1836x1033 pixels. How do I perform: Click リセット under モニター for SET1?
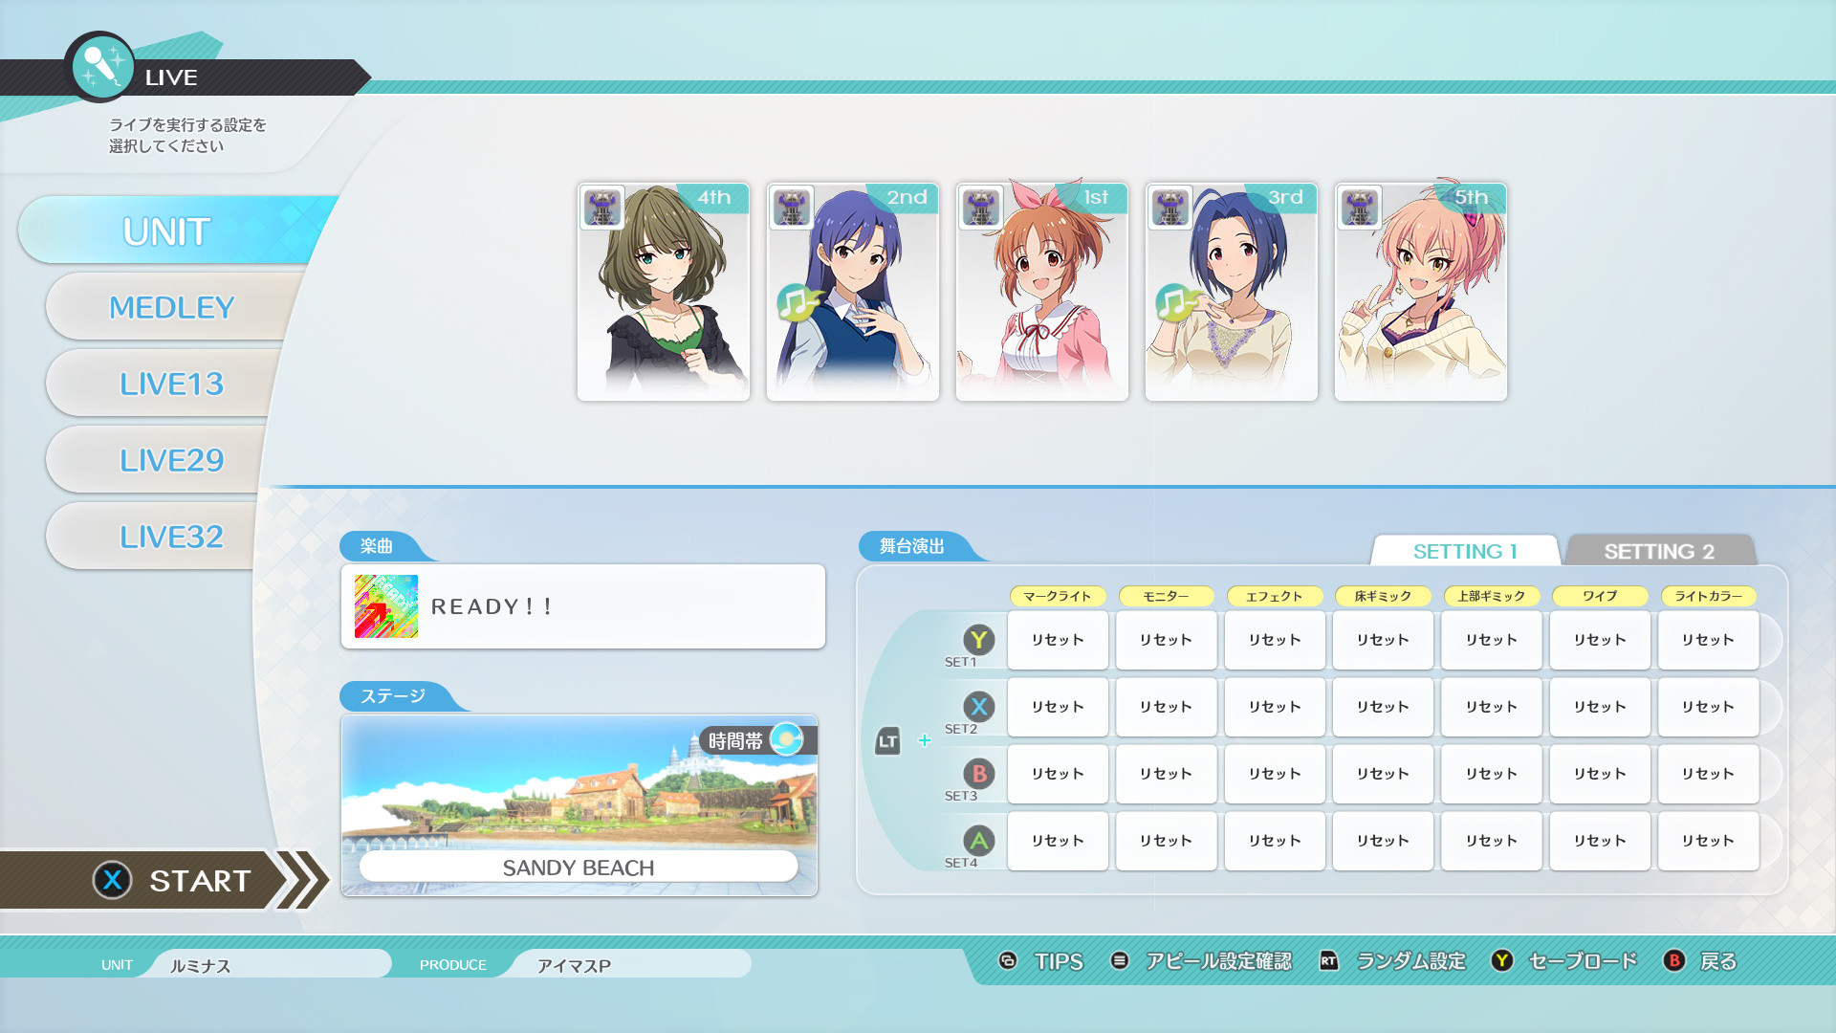[1166, 640]
